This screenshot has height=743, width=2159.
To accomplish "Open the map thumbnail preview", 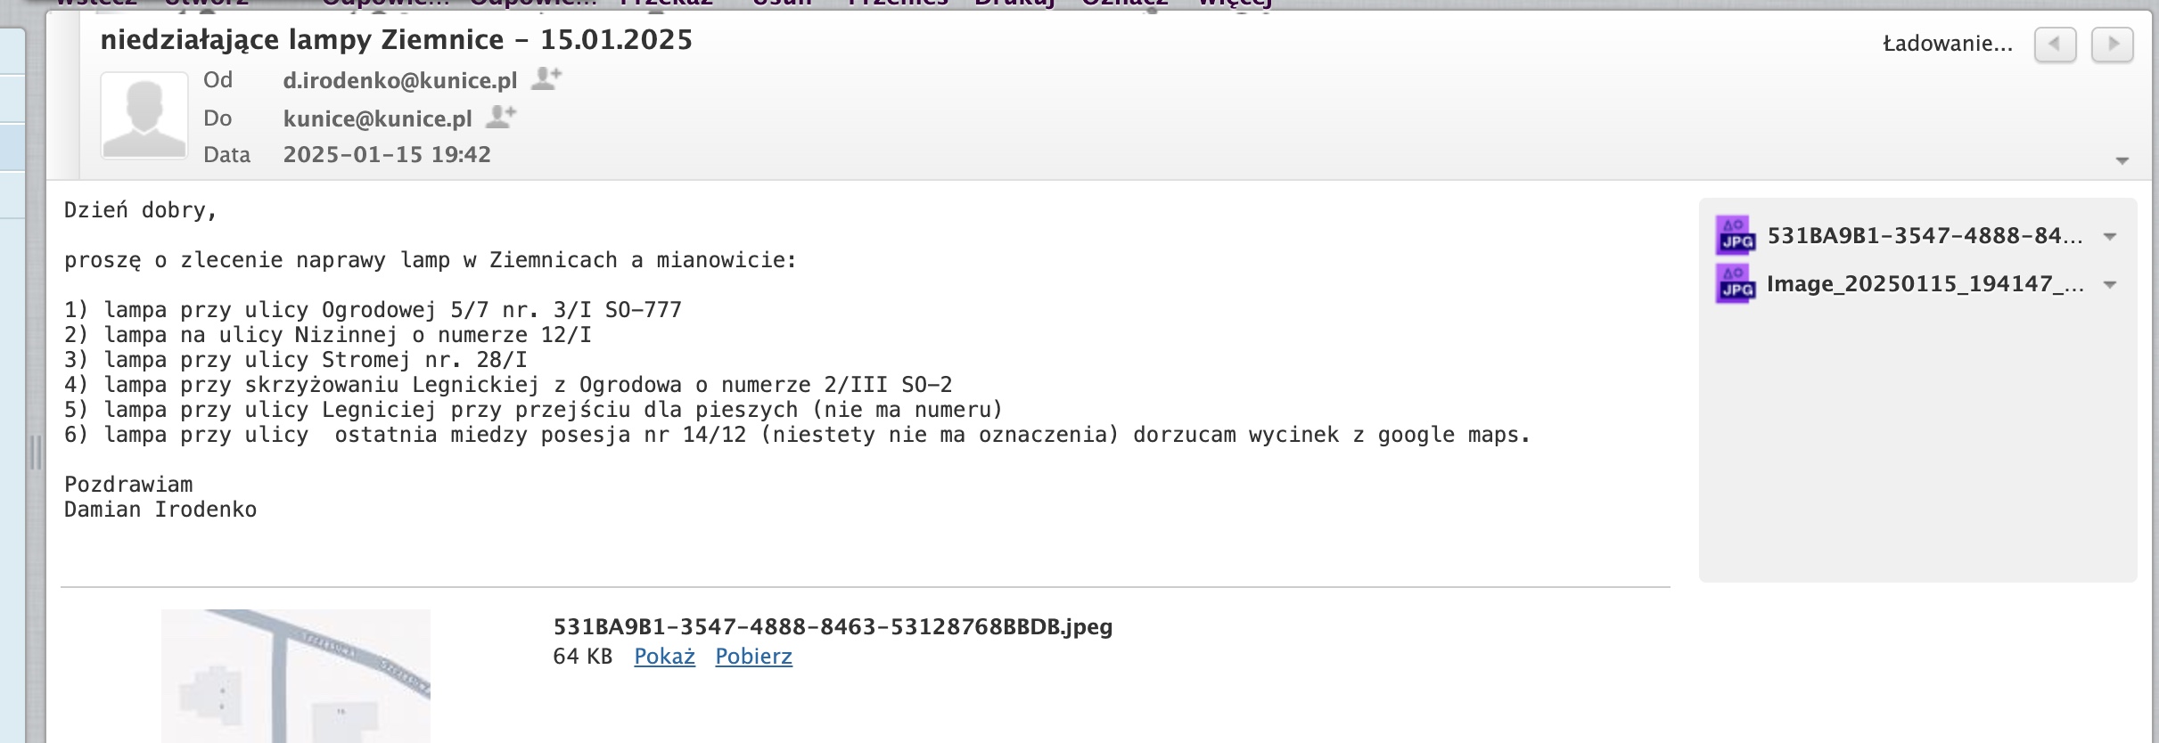I will [295, 675].
